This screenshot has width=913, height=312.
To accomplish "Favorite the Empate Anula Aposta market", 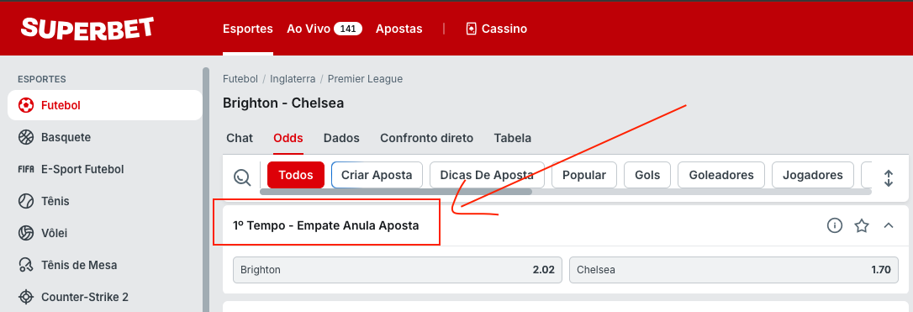I will pyautogui.click(x=862, y=225).
